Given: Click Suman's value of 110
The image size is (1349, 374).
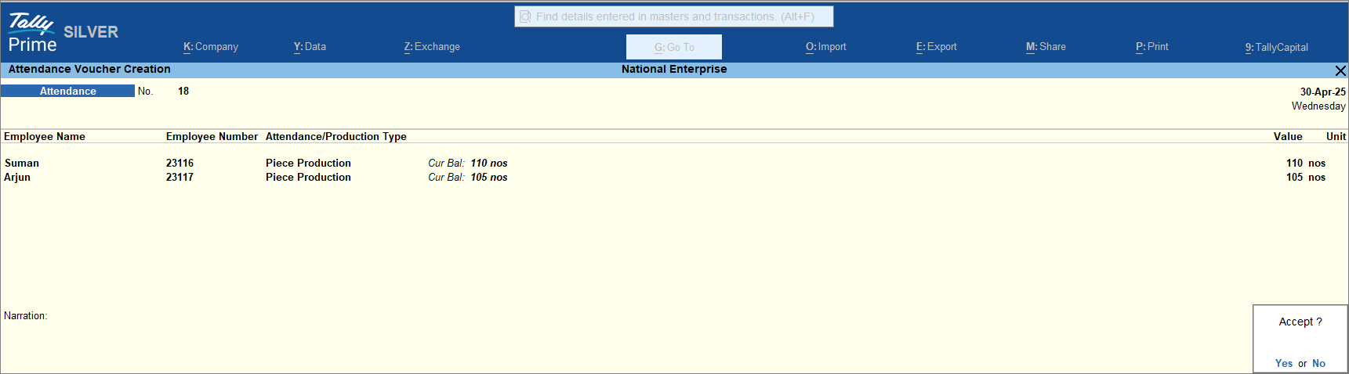Looking at the screenshot, I should pyautogui.click(x=1294, y=163).
